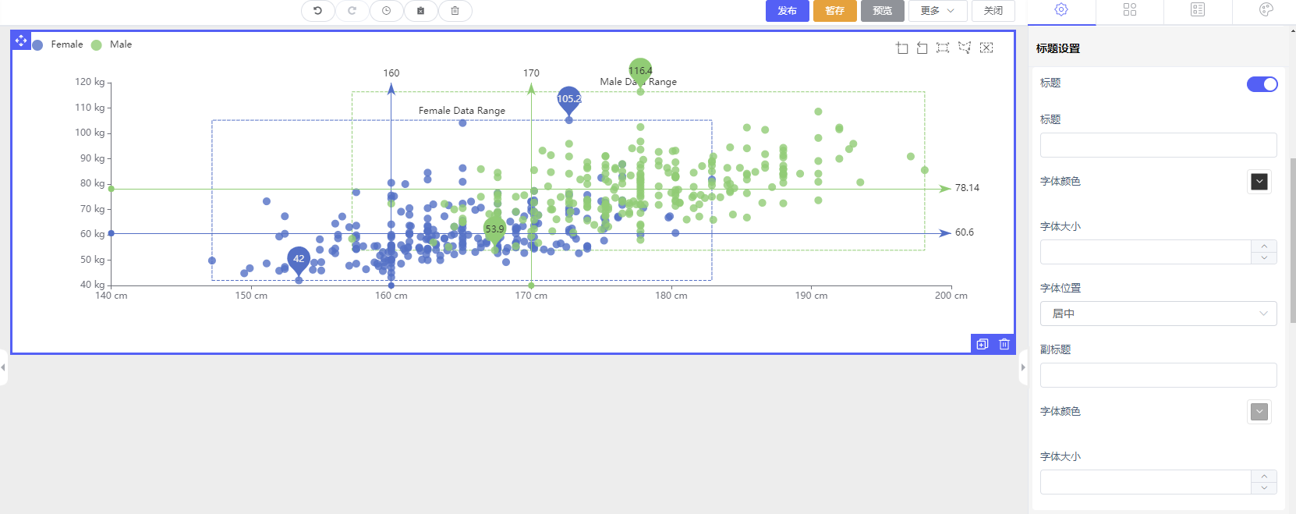This screenshot has width=1296, height=514.
Task: Collapse the right settings panel arrow
Action: pyautogui.click(x=1023, y=367)
